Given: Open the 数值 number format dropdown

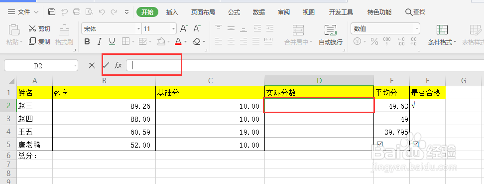Looking at the screenshot, I should pos(417,29).
